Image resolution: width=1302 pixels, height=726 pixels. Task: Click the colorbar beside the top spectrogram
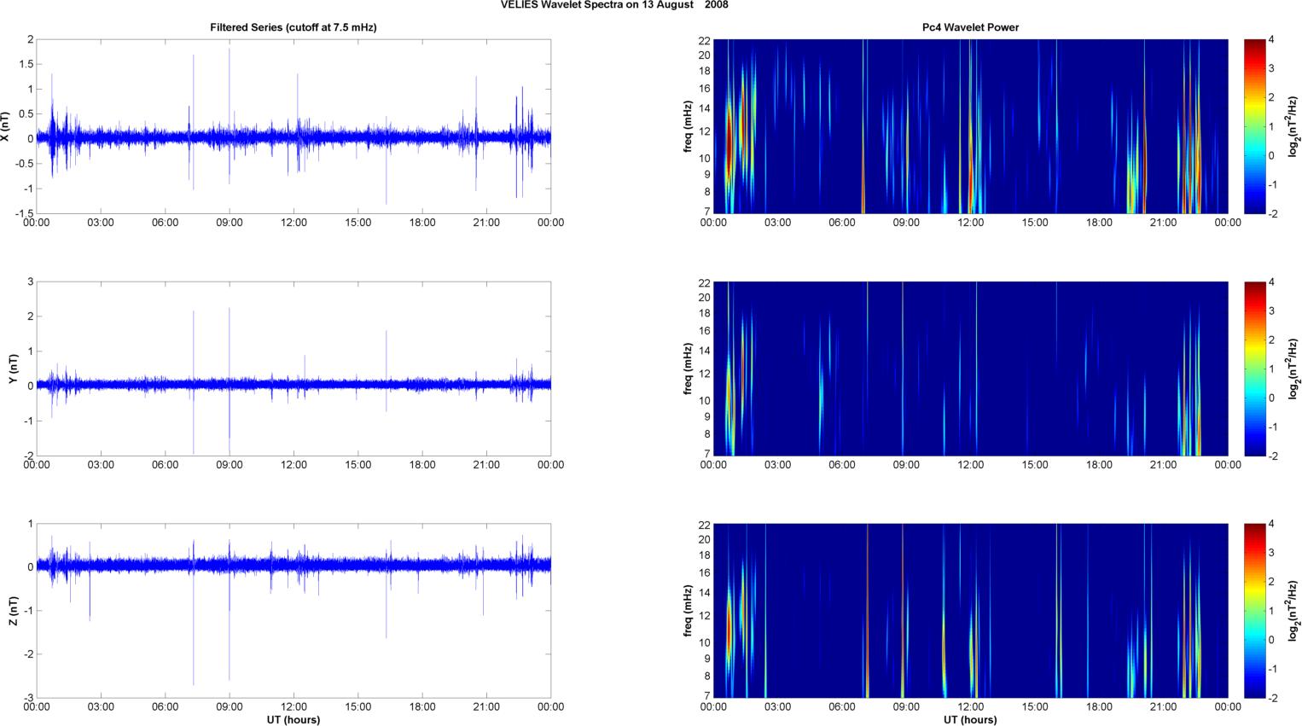click(x=1255, y=126)
